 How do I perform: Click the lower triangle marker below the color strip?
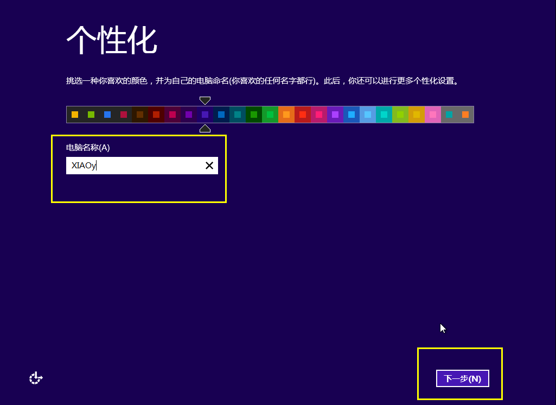click(x=205, y=128)
